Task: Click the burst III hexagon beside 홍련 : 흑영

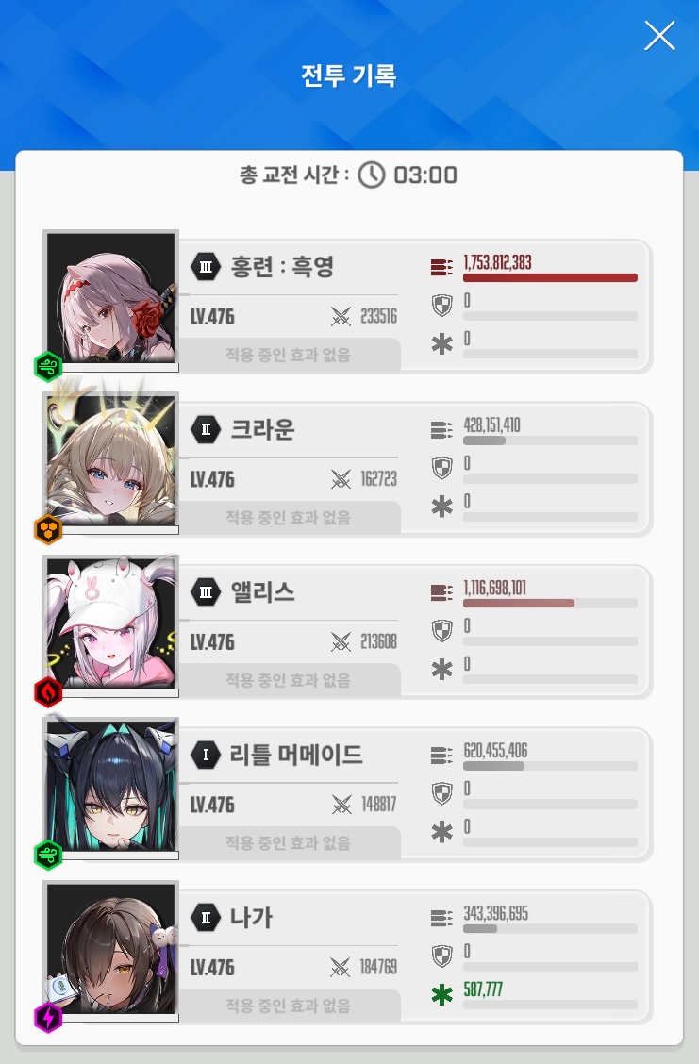Action: pos(206,267)
